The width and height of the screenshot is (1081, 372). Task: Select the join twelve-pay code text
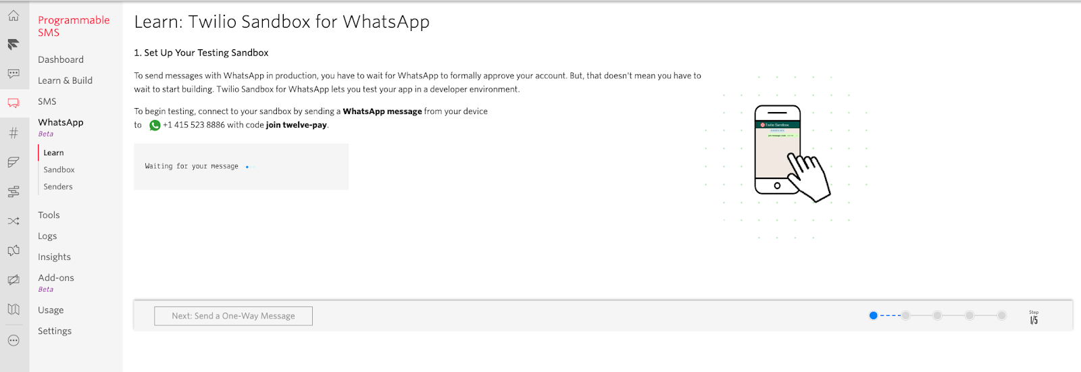(297, 125)
